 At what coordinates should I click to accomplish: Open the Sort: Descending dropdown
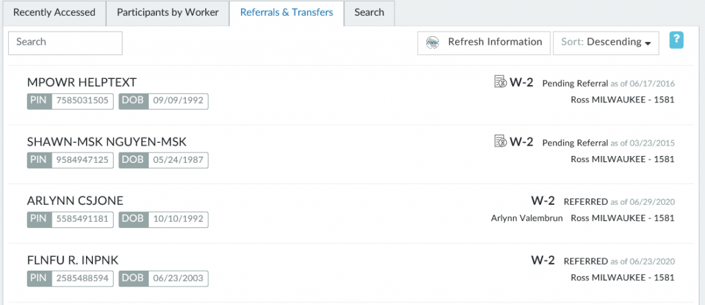point(606,43)
